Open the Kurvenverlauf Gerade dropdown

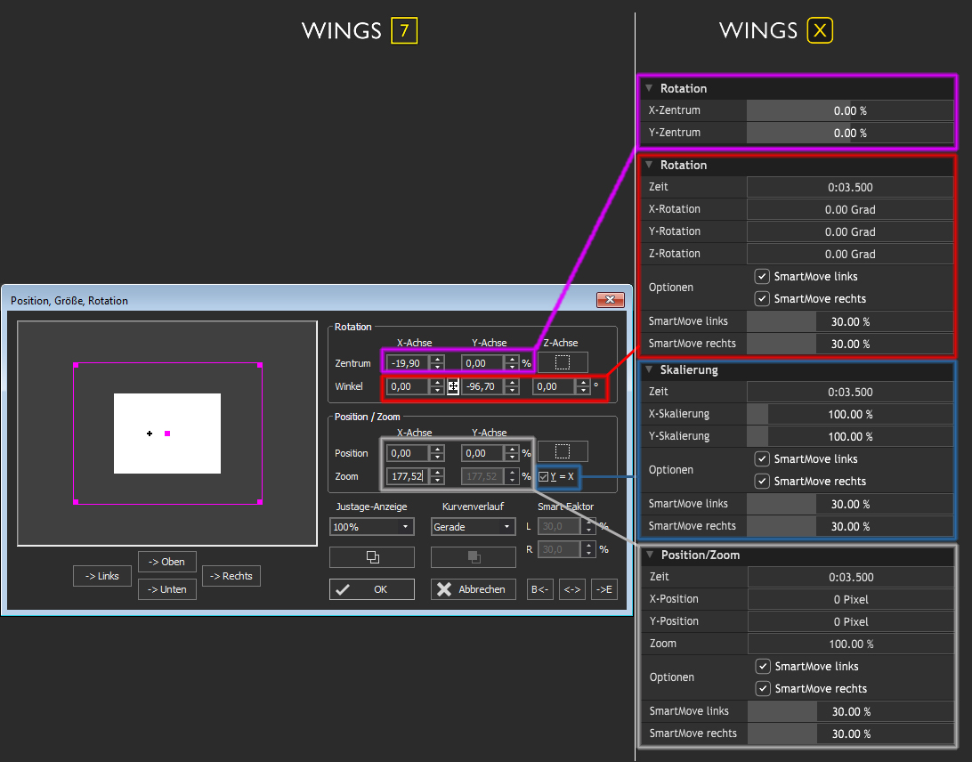click(474, 527)
